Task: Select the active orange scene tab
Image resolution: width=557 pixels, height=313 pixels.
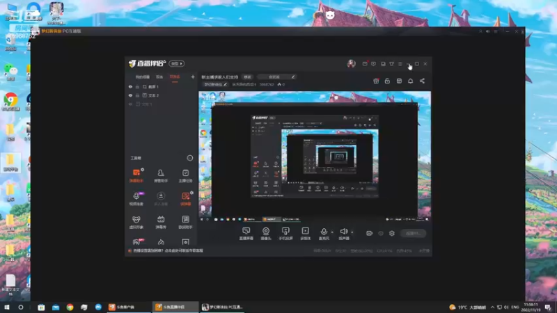Action: (175, 77)
